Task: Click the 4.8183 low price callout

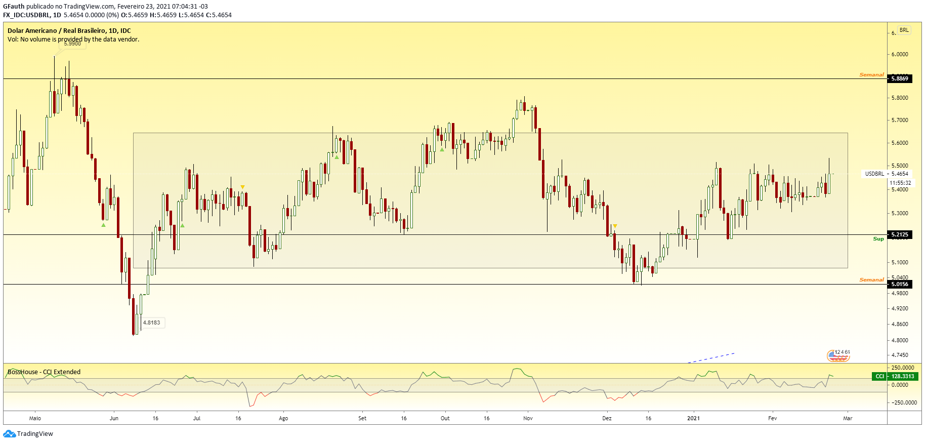Action: (x=152, y=323)
